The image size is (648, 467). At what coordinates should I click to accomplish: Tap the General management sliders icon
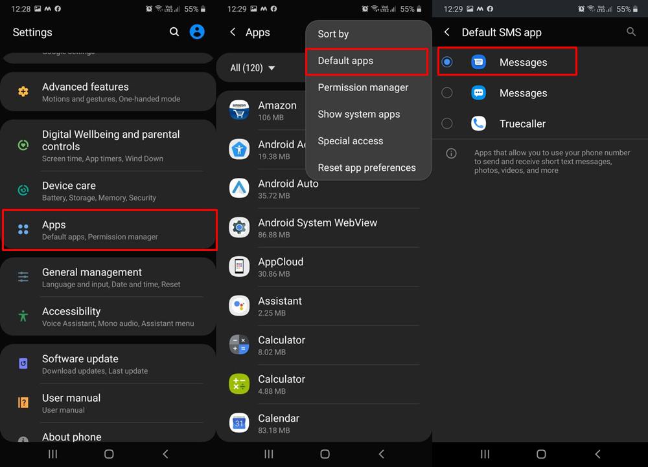(x=23, y=277)
